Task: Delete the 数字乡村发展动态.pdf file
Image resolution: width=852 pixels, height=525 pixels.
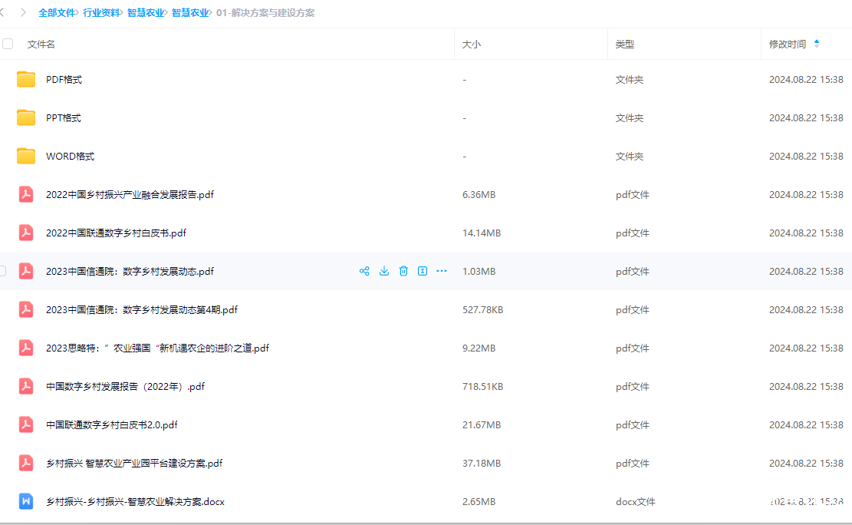Action: 403,271
